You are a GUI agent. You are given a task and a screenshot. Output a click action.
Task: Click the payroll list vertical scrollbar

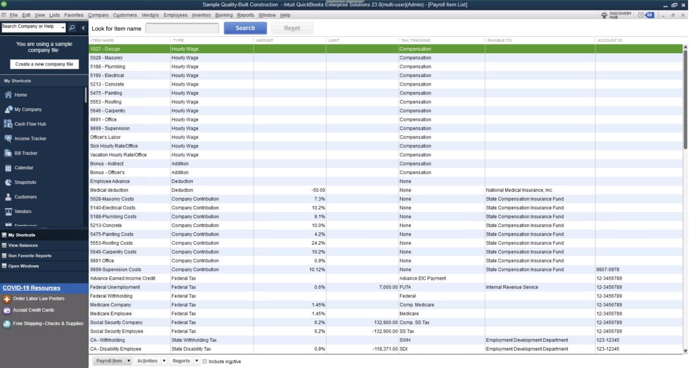point(686,100)
